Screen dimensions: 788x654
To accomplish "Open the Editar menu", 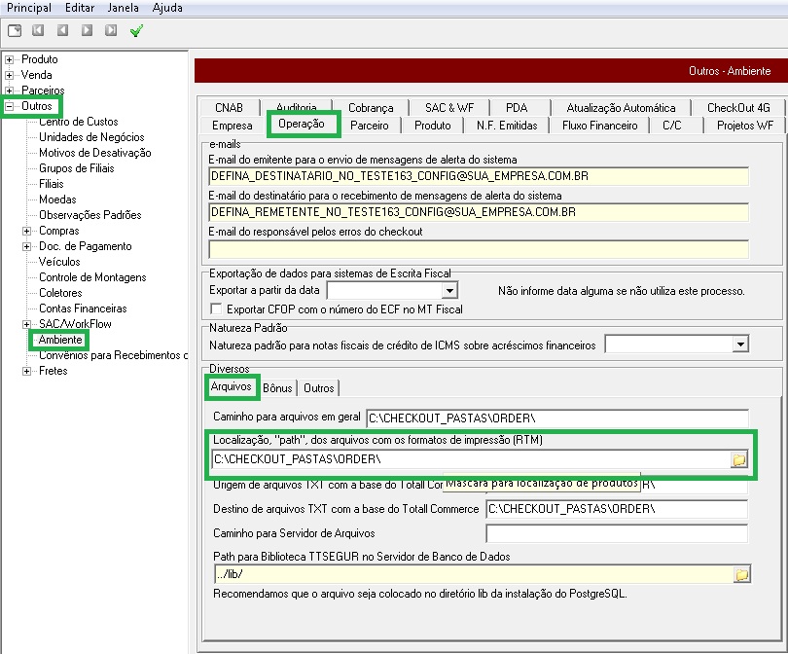I will [80, 8].
